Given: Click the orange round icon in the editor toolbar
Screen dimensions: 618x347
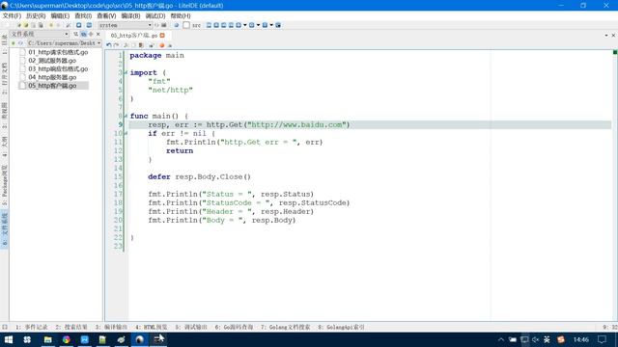Looking at the screenshot, I should (x=161, y=45).
